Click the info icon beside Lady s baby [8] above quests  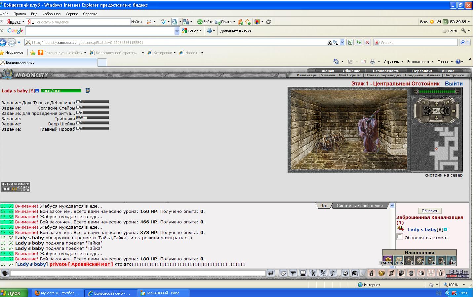tap(37, 91)
